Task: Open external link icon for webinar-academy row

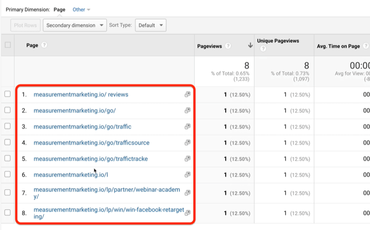Action: point(187,193)
